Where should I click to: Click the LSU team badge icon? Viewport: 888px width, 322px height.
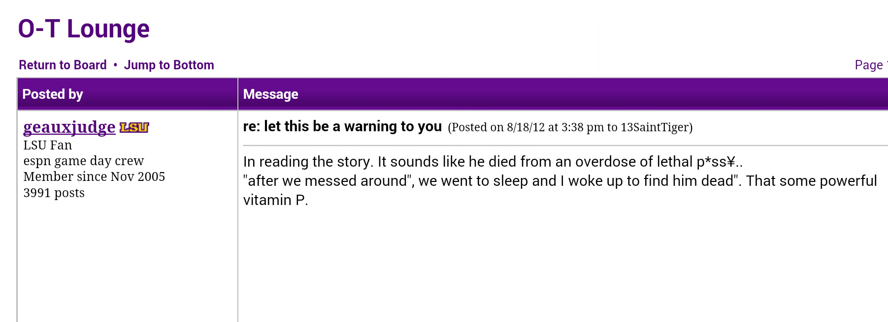134,128
